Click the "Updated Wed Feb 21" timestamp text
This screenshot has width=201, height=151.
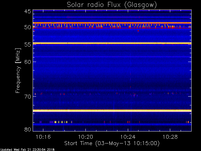[x=25, y=149]
